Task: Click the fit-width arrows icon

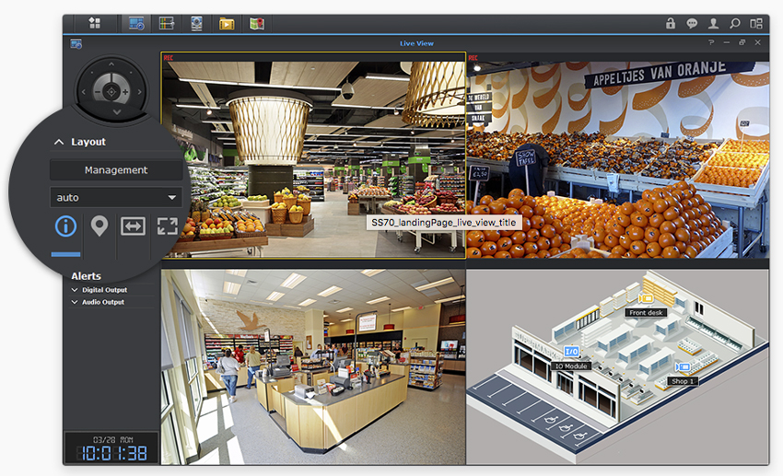Action: 133,226
